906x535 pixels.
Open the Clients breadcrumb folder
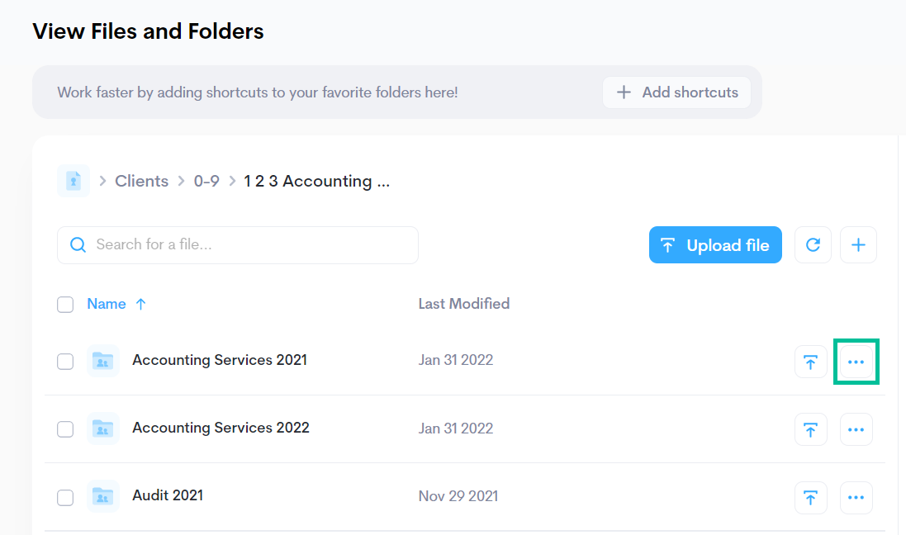[141, 181]
